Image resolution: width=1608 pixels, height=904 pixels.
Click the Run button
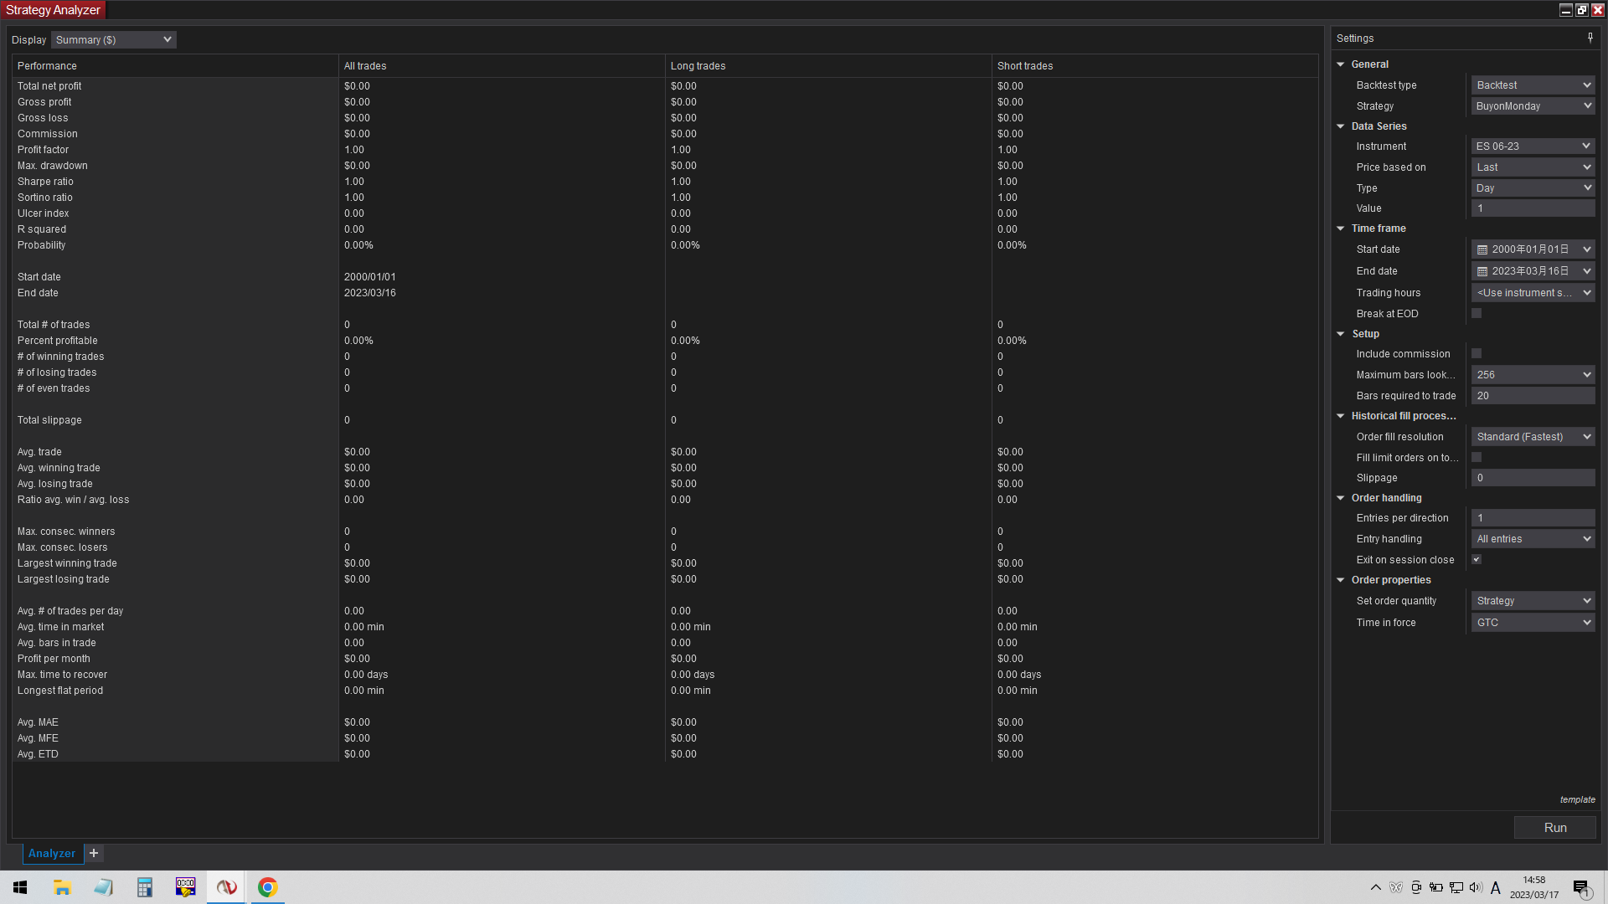(x=1554, y=827)
